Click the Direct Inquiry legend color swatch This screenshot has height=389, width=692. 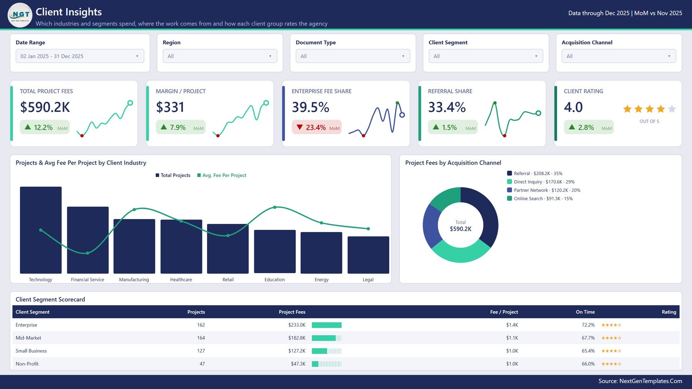point(509,182)
